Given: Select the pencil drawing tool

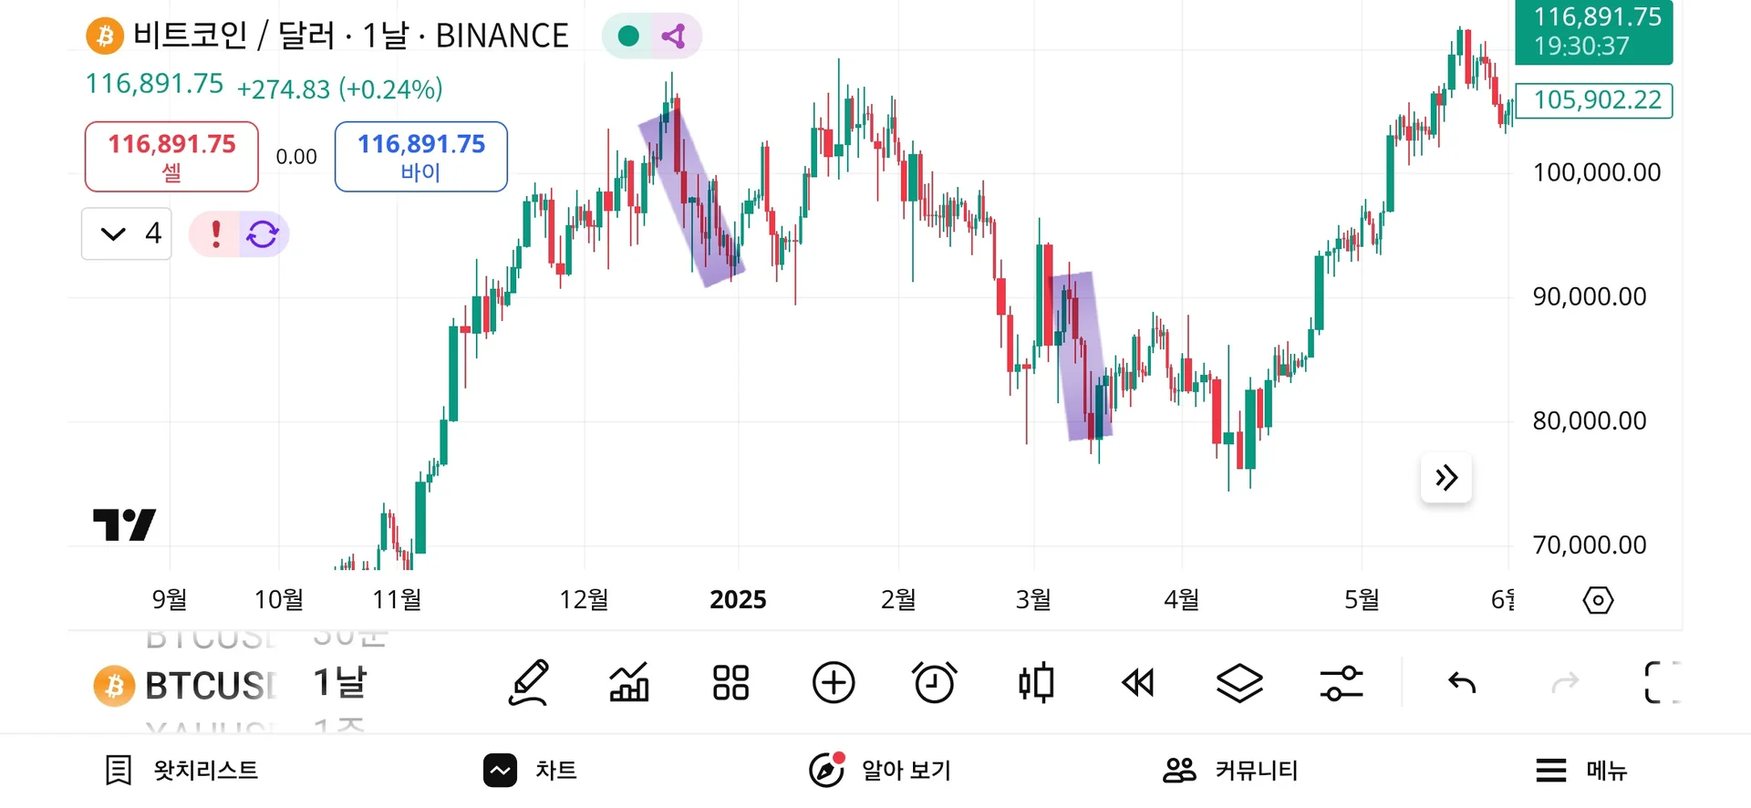Looking at the screenshot, I should [529, 683].
